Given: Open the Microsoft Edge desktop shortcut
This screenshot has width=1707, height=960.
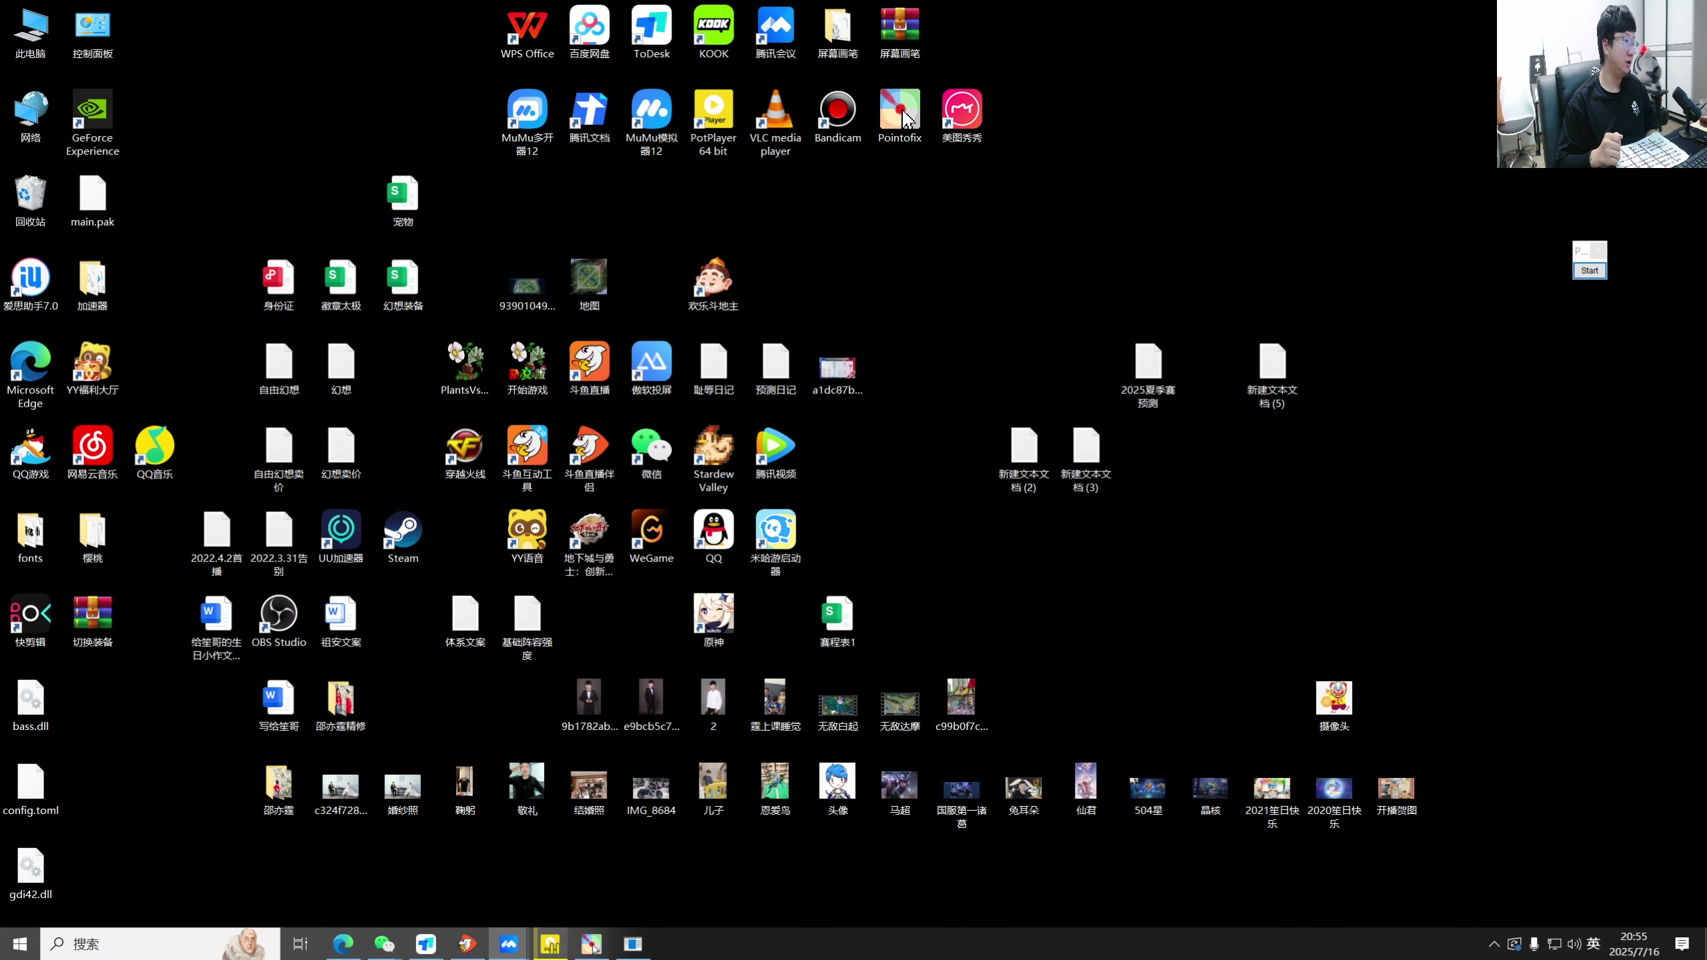Looking at the screenshot, I should click(x=30, y=376).
